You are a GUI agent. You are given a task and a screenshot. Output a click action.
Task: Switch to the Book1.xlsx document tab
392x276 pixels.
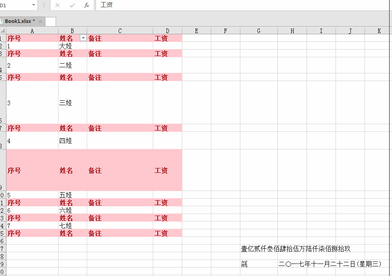pos(19,21)
